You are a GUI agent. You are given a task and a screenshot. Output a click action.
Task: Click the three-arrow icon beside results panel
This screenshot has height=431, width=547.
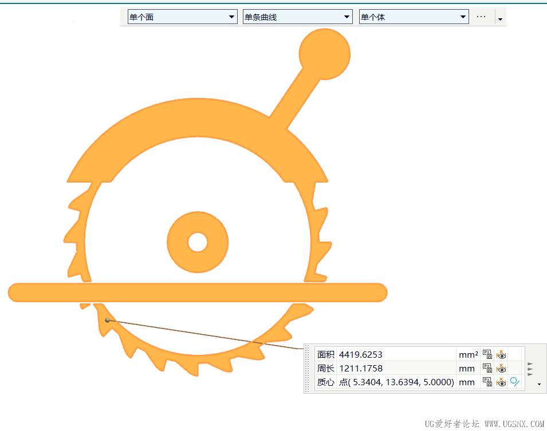(x=530, y=369)
